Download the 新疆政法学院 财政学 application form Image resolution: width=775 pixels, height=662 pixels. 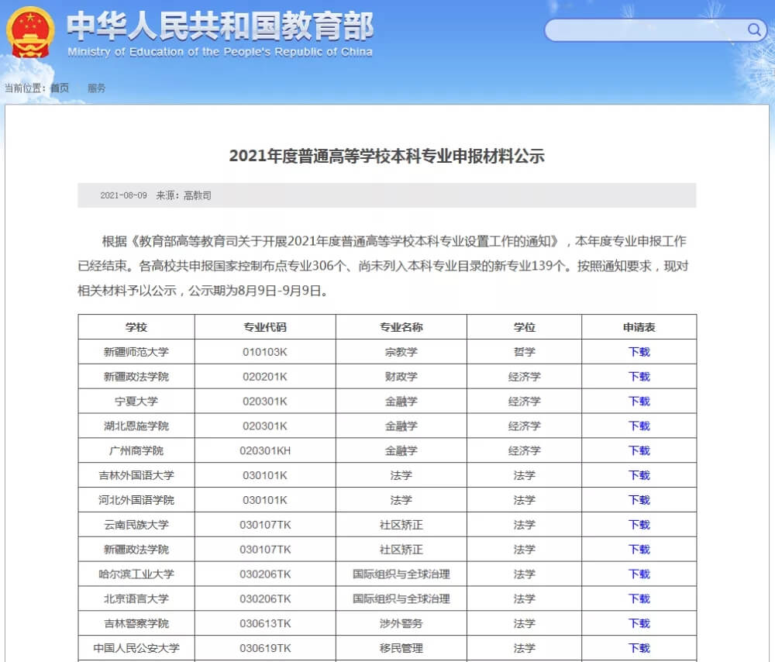639,376
